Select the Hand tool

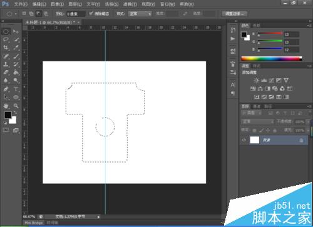pos(6,106)
